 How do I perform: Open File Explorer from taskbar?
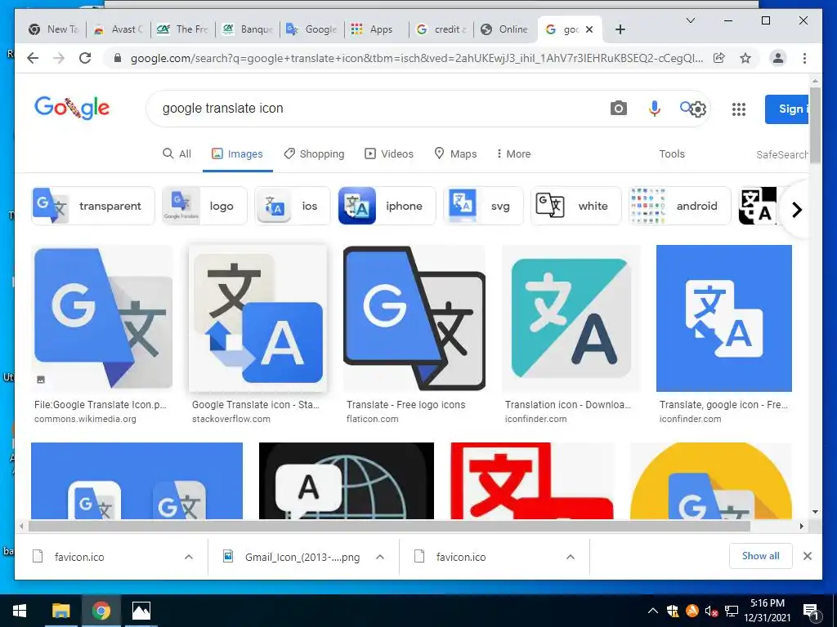click(60, 611)
